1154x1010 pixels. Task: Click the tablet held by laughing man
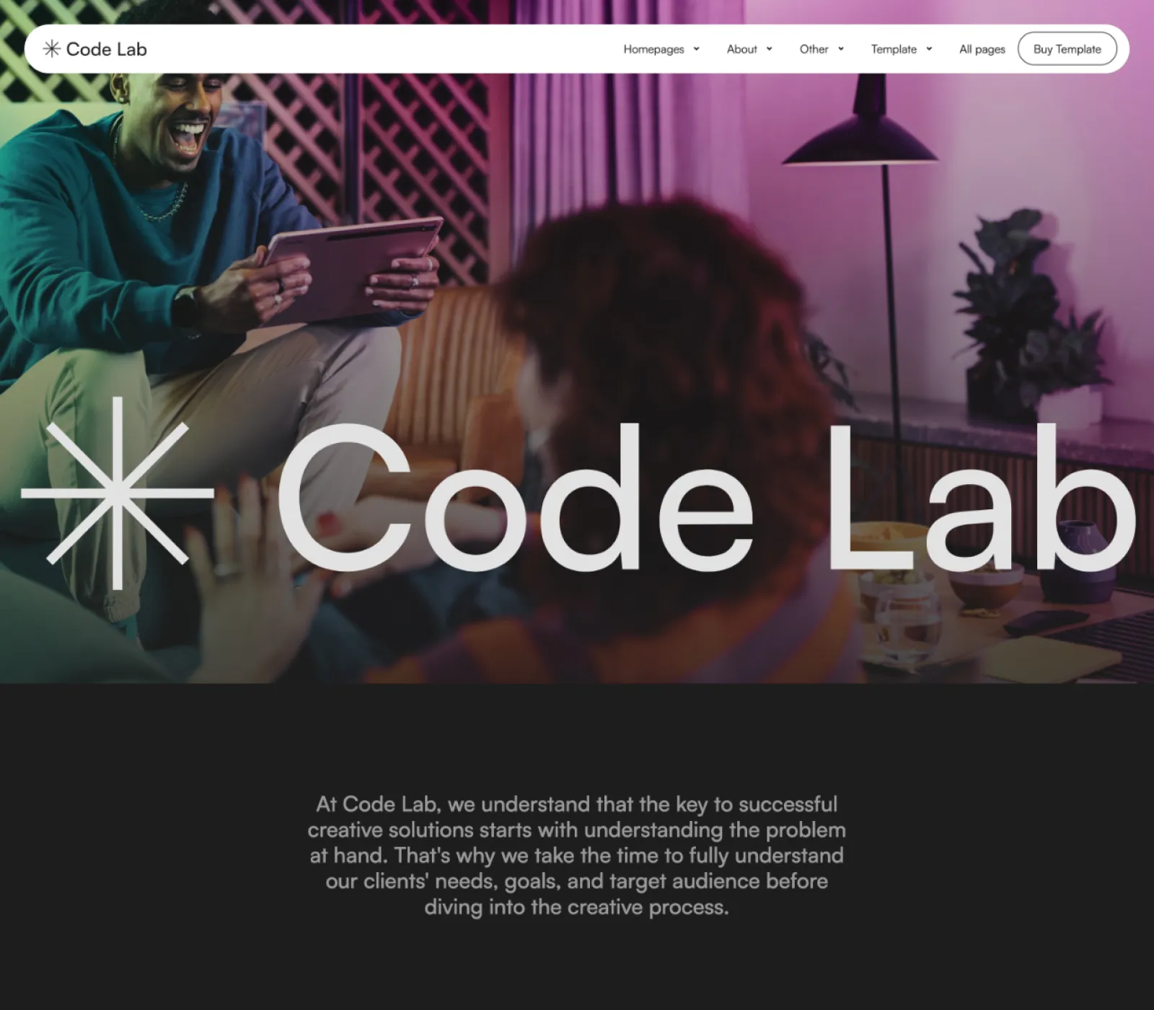(352, 269)
